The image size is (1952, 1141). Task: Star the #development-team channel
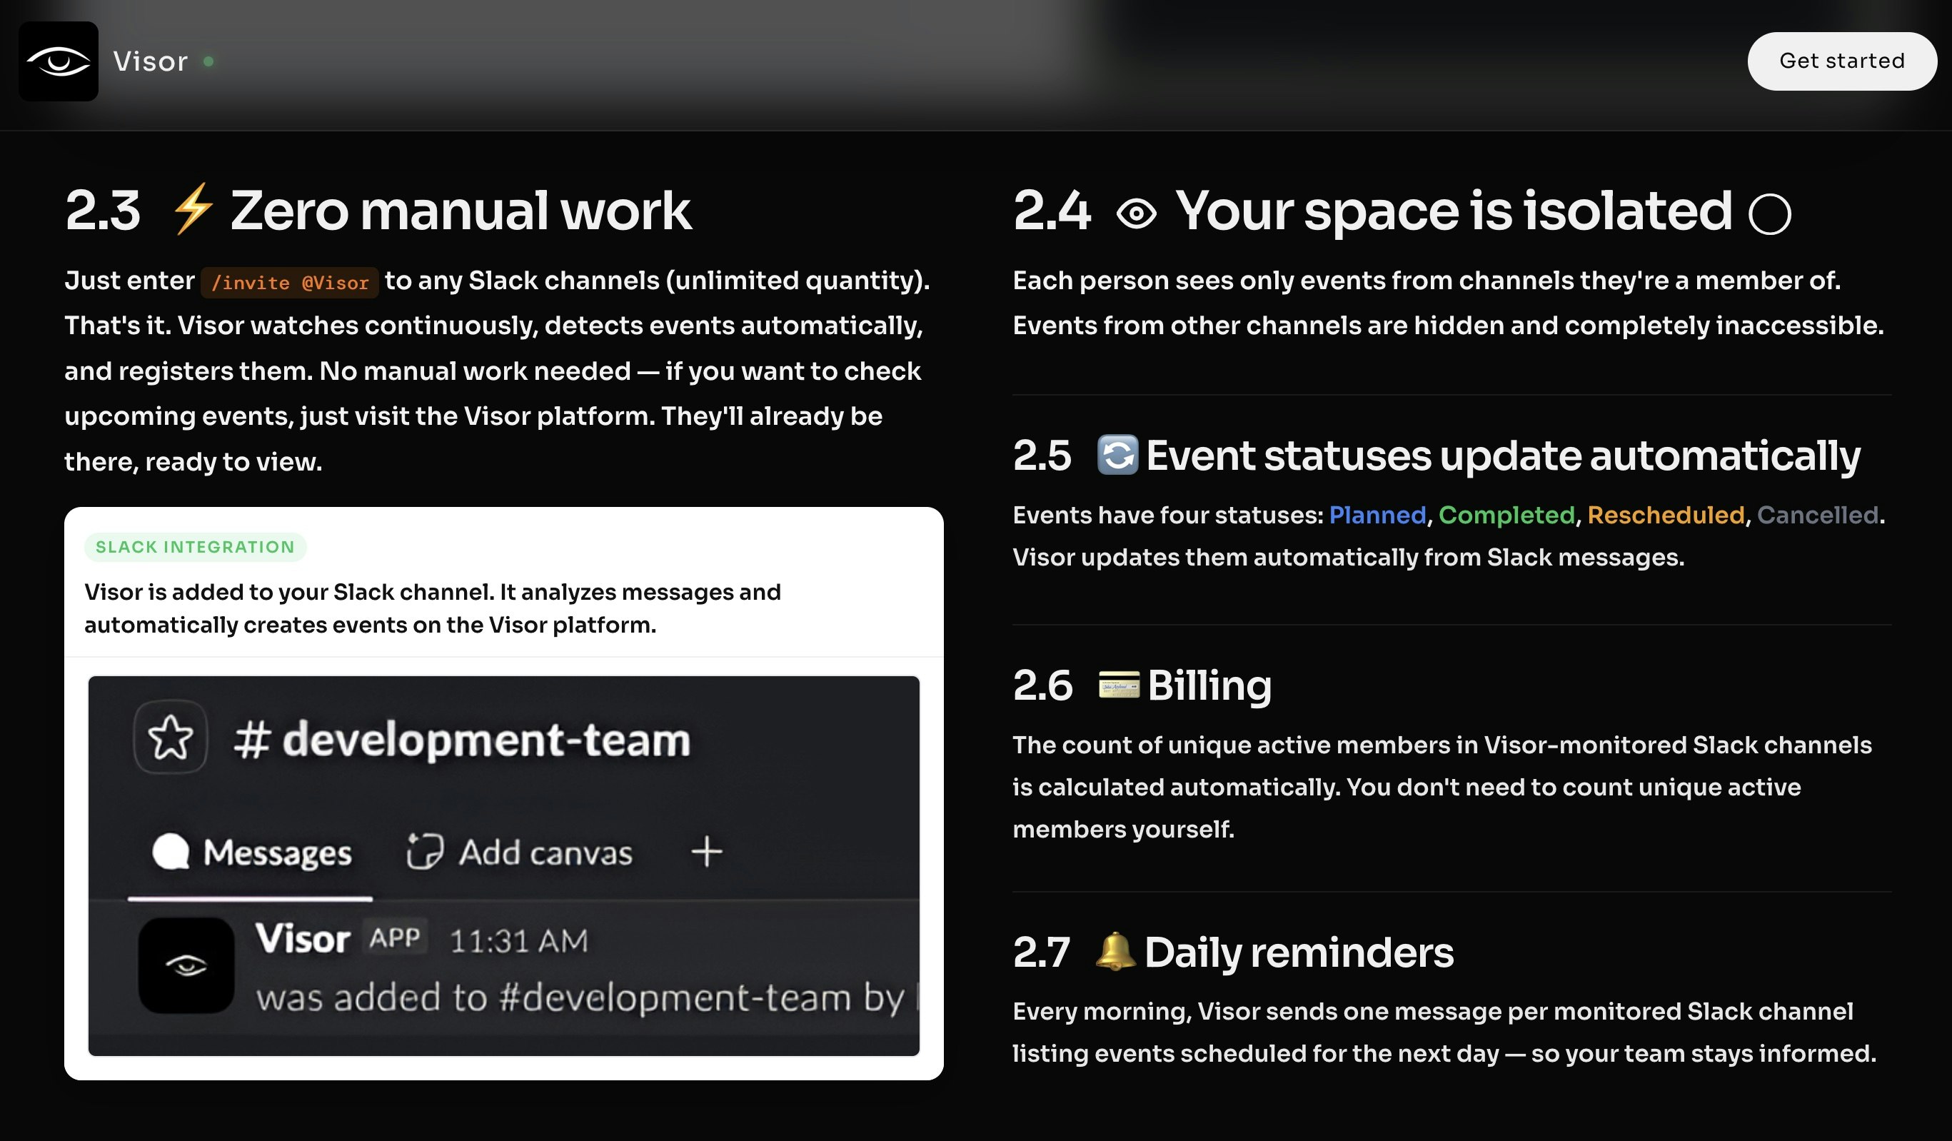point(171,737)
